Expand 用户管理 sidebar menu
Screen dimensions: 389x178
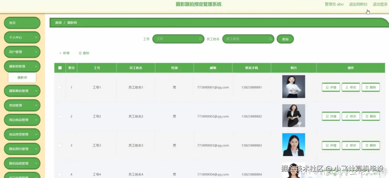(22, 52)
